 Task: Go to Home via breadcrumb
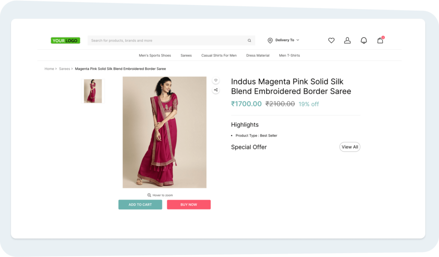coord(49,69)
